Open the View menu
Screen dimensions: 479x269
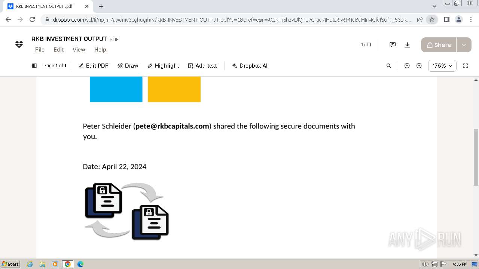[x=79, y=50]
